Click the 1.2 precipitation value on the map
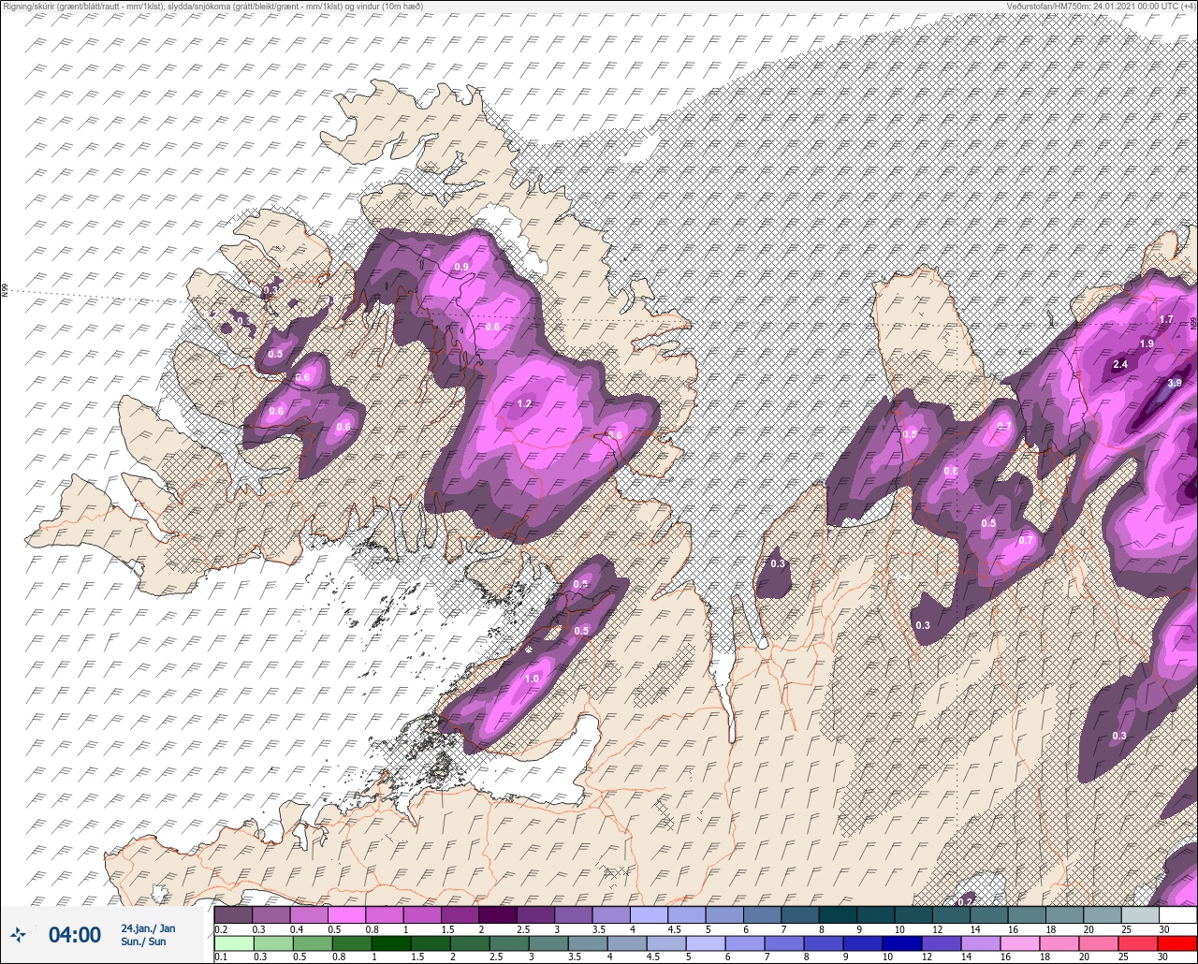 tap(524, 404)
